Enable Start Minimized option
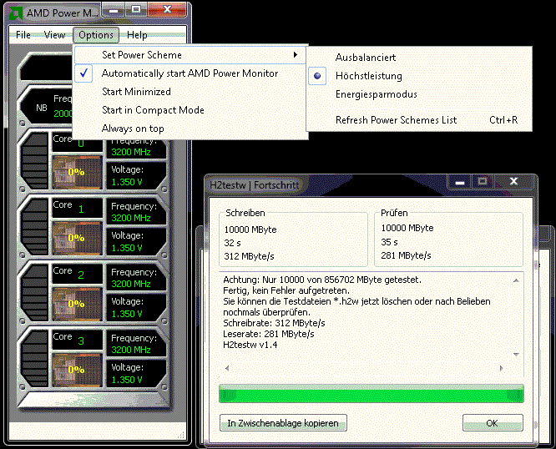The image size is (556, 449). coord(190,92)
